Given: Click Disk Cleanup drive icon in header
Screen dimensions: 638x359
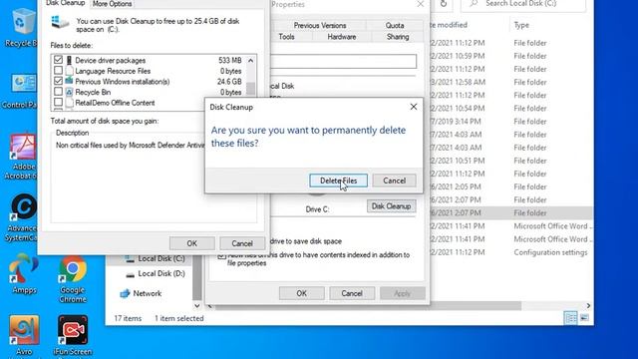Looking at the screenshot, I should tap(60, 22).
